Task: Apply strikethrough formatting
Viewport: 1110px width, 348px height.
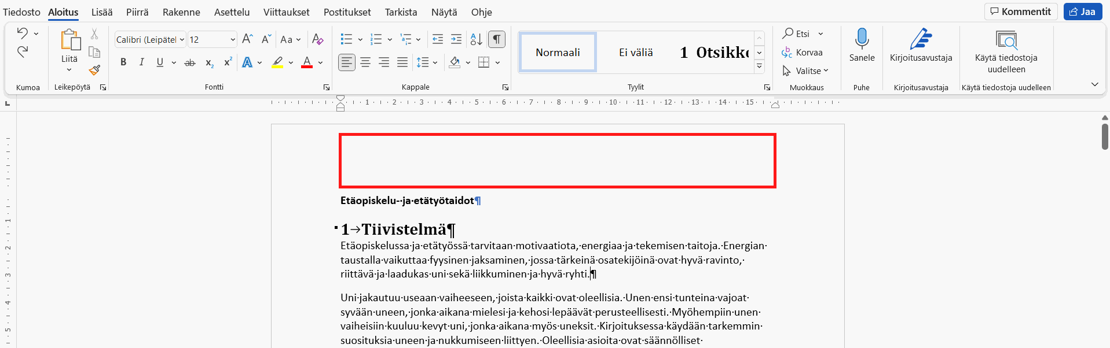Action: [190, 62]
